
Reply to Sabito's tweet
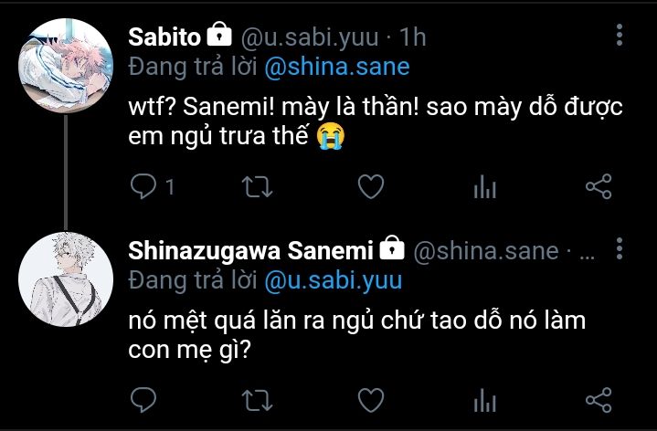[x=143, y=188]
